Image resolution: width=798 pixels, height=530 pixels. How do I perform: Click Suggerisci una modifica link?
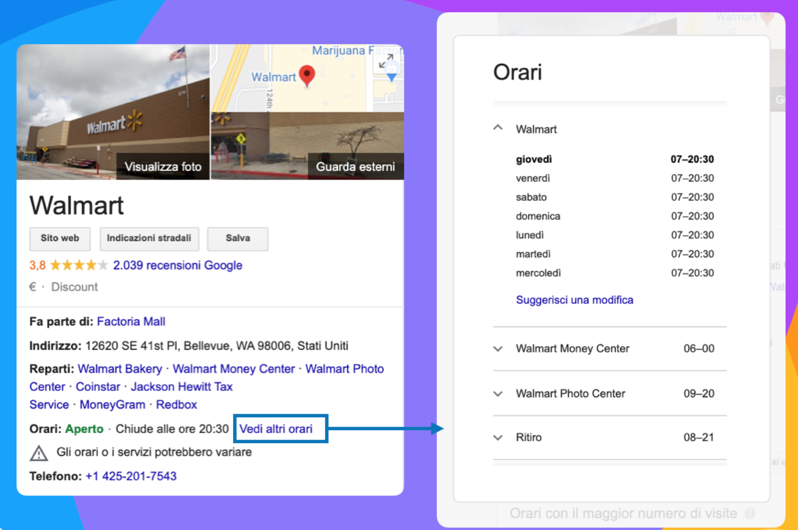(x=574, y=300)
